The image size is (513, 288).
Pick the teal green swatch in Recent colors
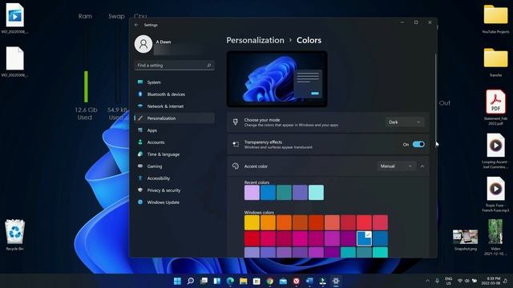[284, 192]
